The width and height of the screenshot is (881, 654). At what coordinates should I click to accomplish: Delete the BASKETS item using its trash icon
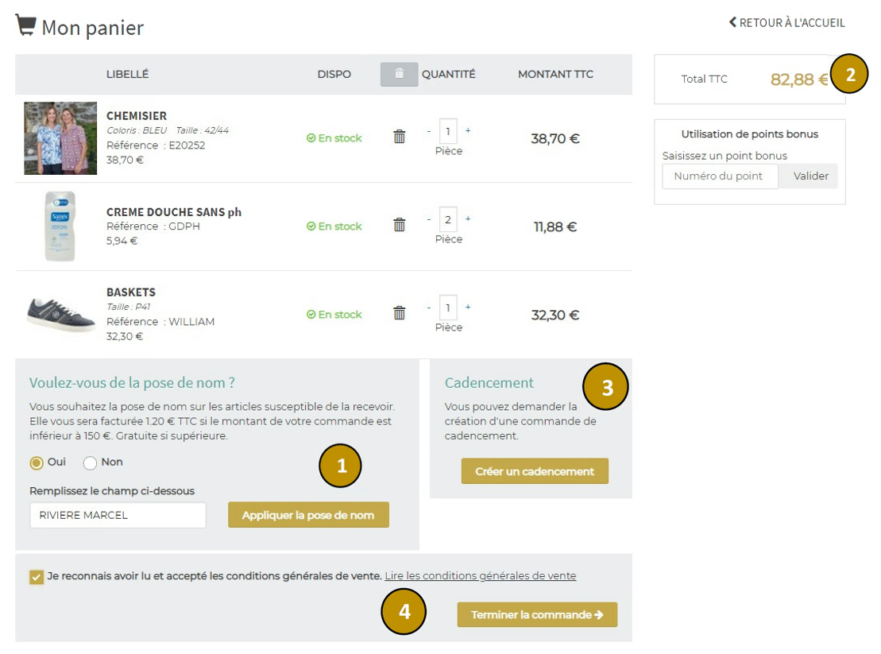[399, 312]
